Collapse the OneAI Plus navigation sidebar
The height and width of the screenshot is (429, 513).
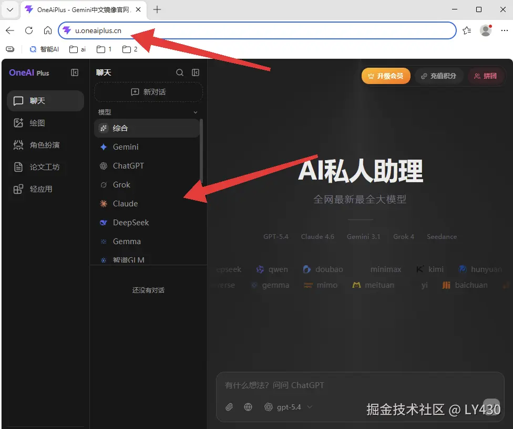tap(75, 72)
